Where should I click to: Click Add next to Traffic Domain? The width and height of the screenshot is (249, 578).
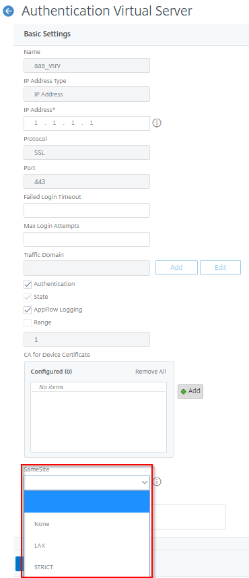176,268
